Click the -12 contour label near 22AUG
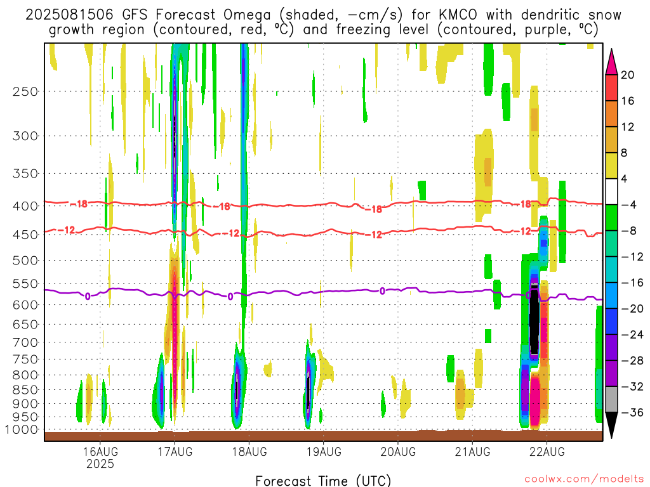The image size is (650, 487). pos(522,231)
